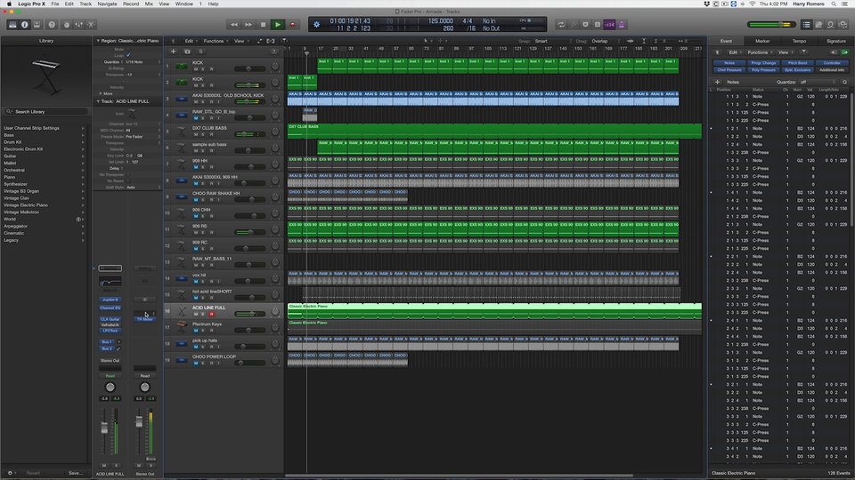Image resolution: width=855 pixels, height=480 pixels.
Task: Click the red Record button
Action: [x=293, y=25]
